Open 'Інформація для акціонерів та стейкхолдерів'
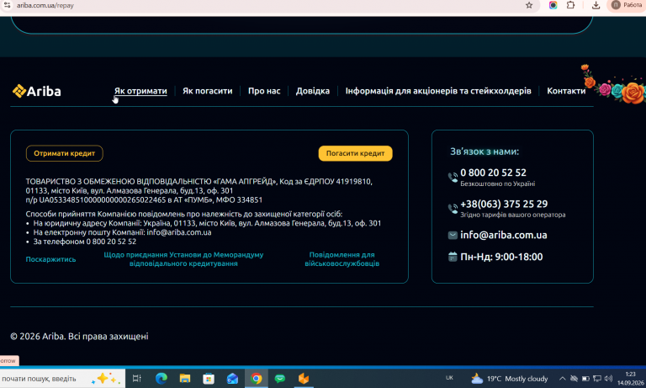The height and width of the screenshot is (388, 646). point(438,91)
